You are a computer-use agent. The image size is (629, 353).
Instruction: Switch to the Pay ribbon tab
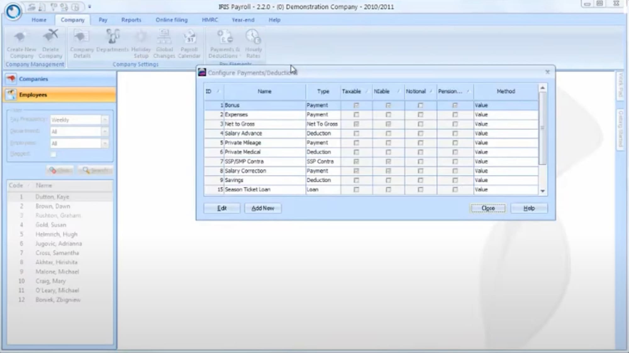tap(103, 20)
